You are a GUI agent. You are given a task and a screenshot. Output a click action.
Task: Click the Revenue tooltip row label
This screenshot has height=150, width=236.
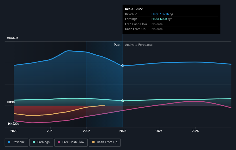[x=131, y=14]
